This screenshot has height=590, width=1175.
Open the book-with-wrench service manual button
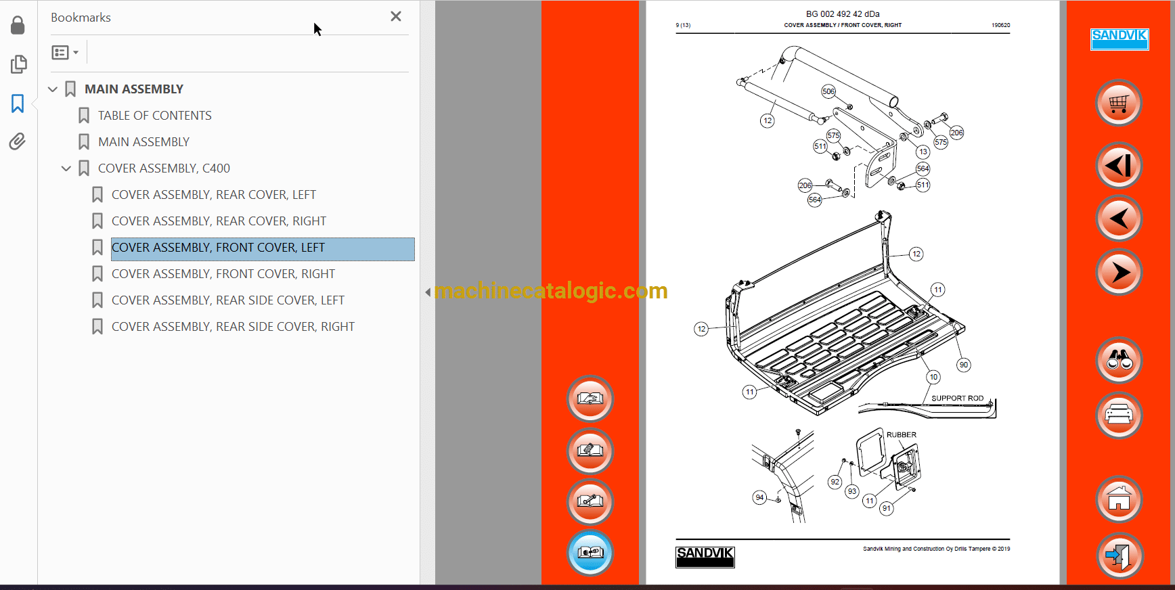(590, 502)
